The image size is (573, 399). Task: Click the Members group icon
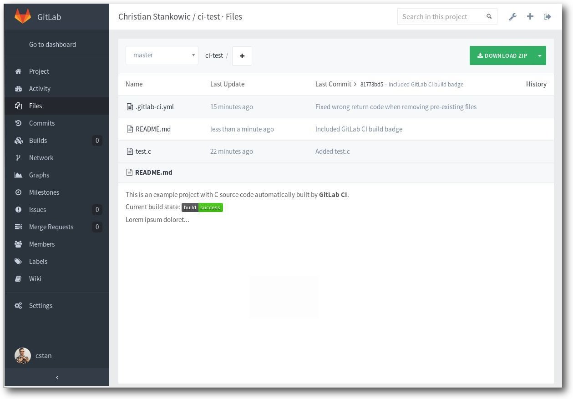click(x=18, y=244)
